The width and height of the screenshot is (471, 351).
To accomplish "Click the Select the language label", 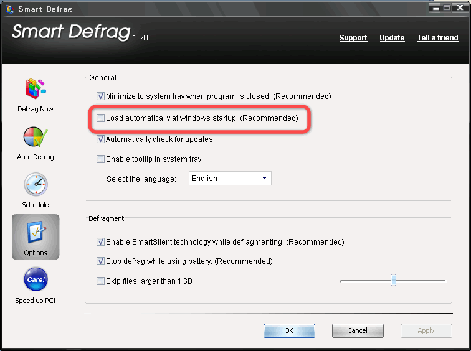I will tap(141, 179).
